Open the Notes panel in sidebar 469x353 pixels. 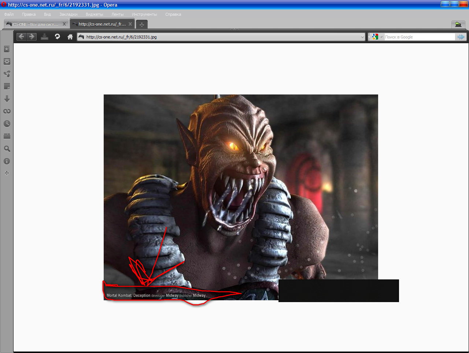[7, 86]
